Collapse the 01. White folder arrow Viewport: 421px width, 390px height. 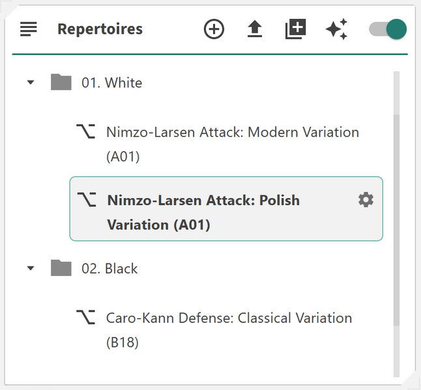coord(30,83)
